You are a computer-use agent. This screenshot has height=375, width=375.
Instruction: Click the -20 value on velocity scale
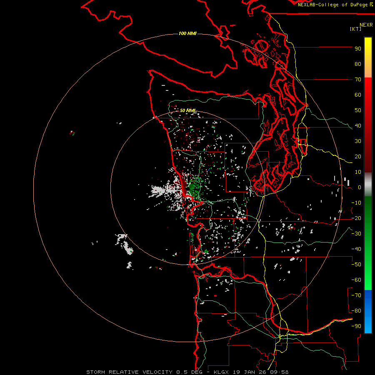click(x=356, y=218)
